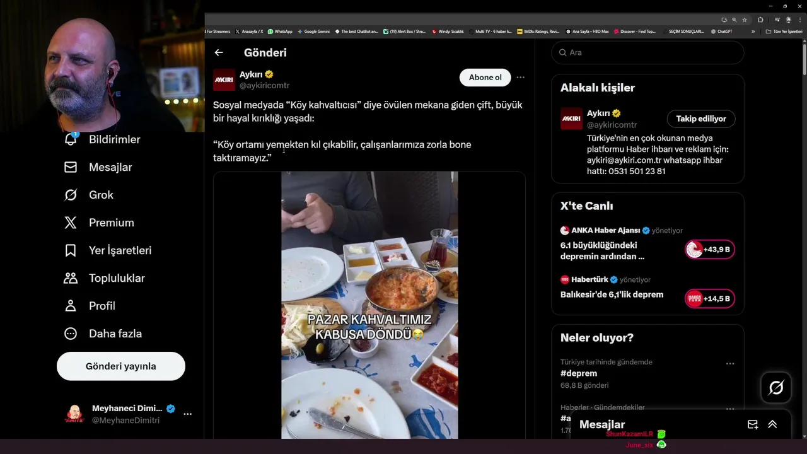The image size is (807, 454).
Task: Click Aykırı avatar under Alakalı kişiler
Action: tap(571, 119)
